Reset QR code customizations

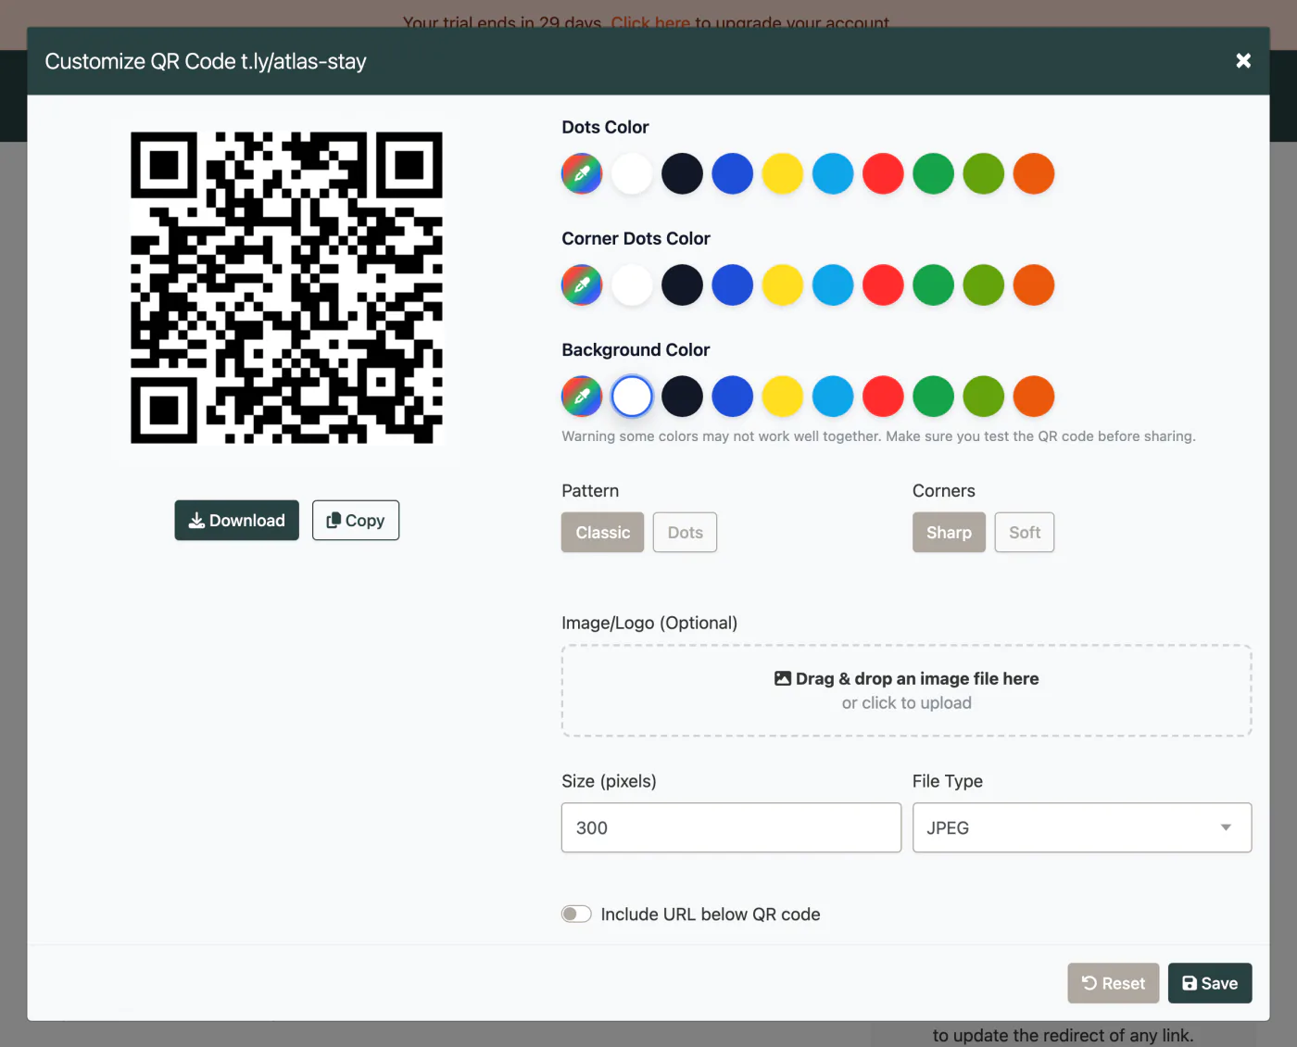1114,983
